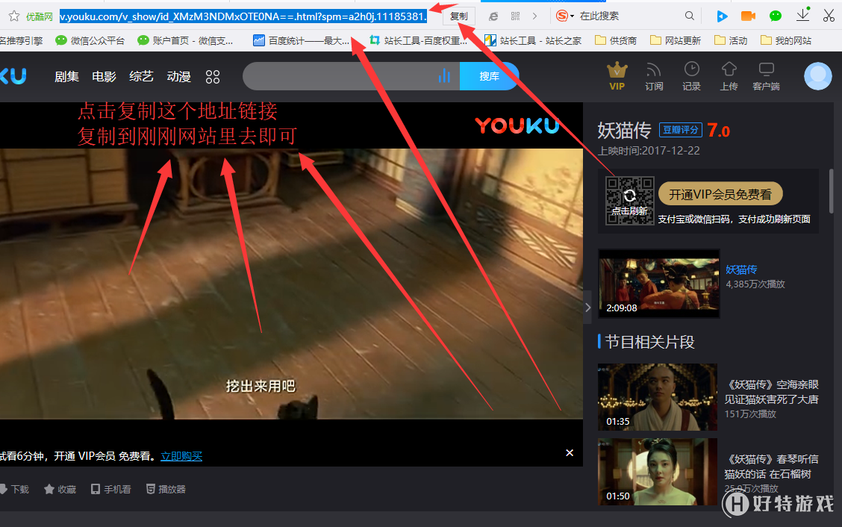Open the blue play video toolbar icon
Viewport: 842px width, 527px height.
click(x=723, y=16)
